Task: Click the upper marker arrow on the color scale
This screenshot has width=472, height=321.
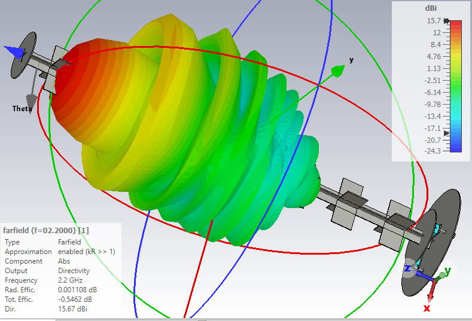Action: point(447,21)
